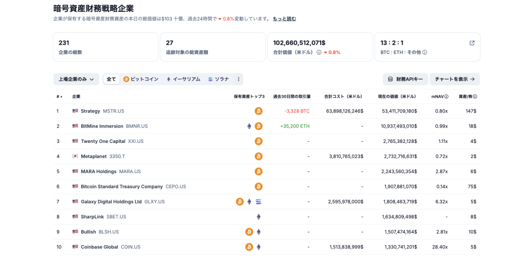This screenshot has width=527, height=257.
Task: Click the Japan flag beside Metaplanet
Action: (x=75, y=156)
